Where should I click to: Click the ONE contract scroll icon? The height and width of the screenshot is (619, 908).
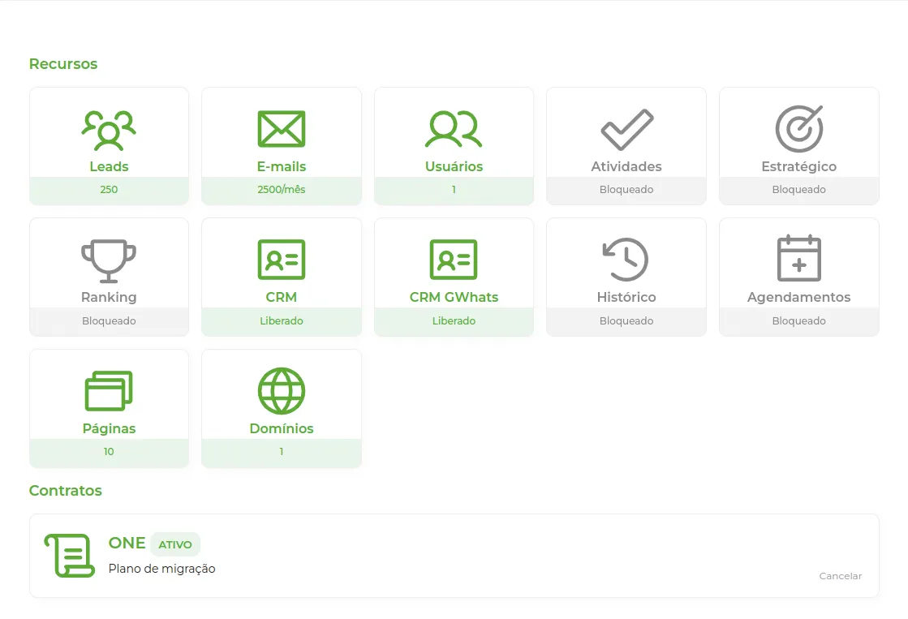tap(70, 556)
